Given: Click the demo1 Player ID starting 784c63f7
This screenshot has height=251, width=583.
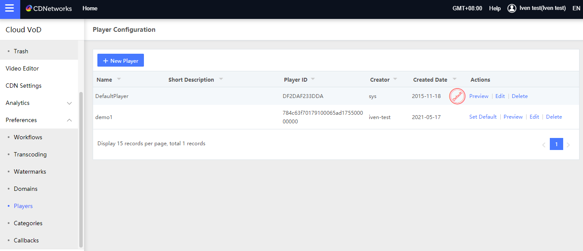Looking at the screenshot, I should click(323, 117).
